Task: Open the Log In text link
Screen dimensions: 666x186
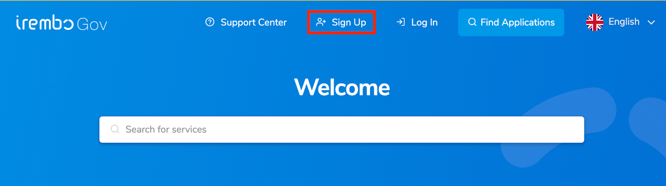Action: pyautogui.click(x=424, y=22)
